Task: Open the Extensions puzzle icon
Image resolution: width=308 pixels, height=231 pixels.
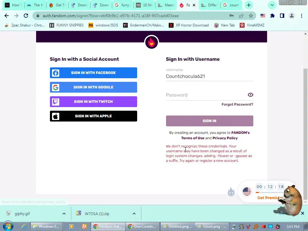Action: click(x=273, y=16)
